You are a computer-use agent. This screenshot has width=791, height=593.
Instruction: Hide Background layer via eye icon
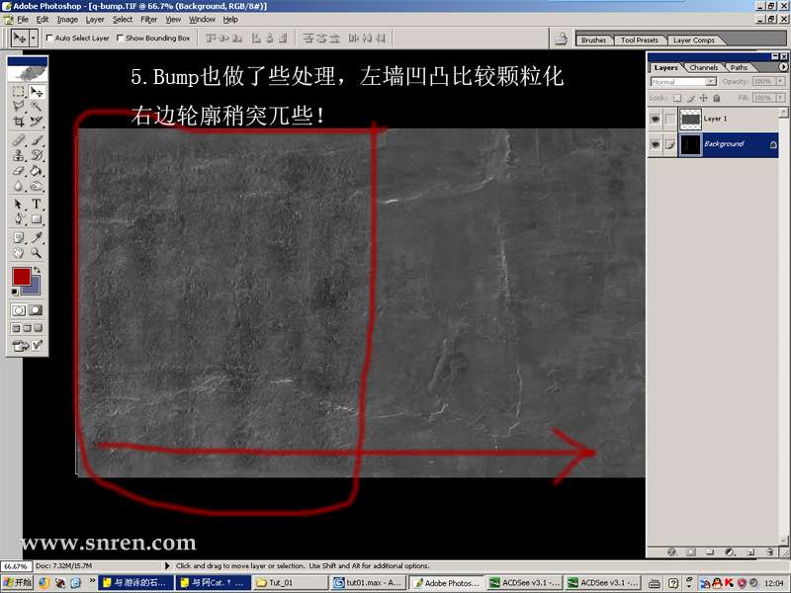(656, 144)
